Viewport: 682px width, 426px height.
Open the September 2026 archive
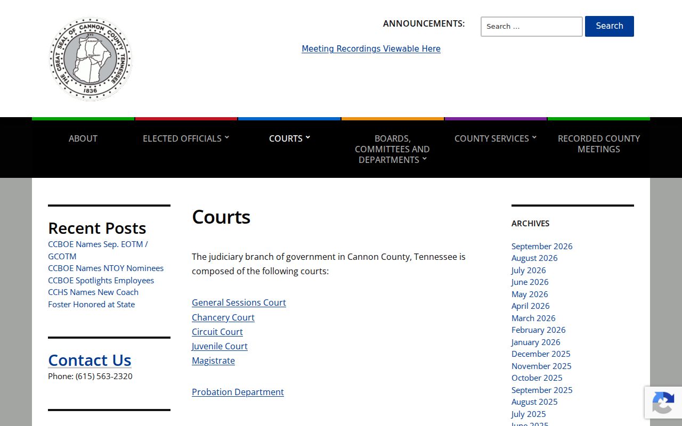[x=542, y=246]
